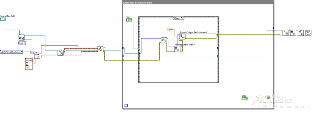Select the Sound File Path control terminal
The height and width of the screenshot is (120, 316).
(3, 19)
